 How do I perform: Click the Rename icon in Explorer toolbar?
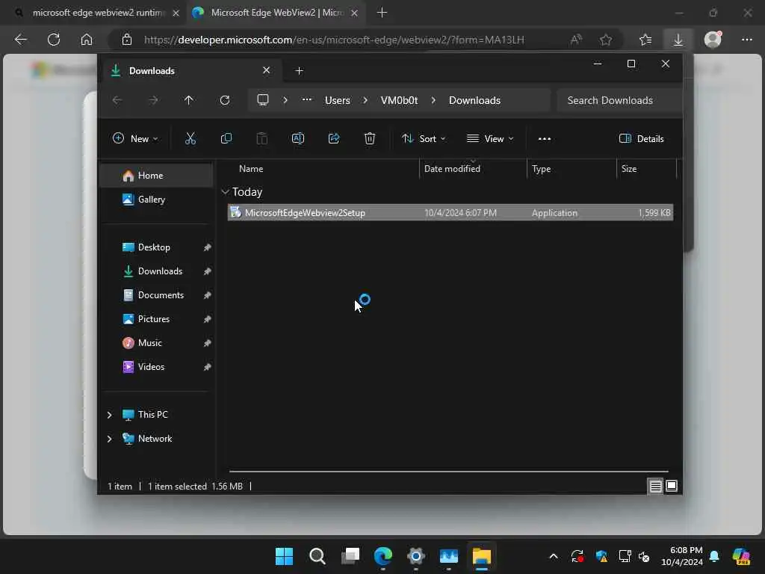click(x=297, y=138)
